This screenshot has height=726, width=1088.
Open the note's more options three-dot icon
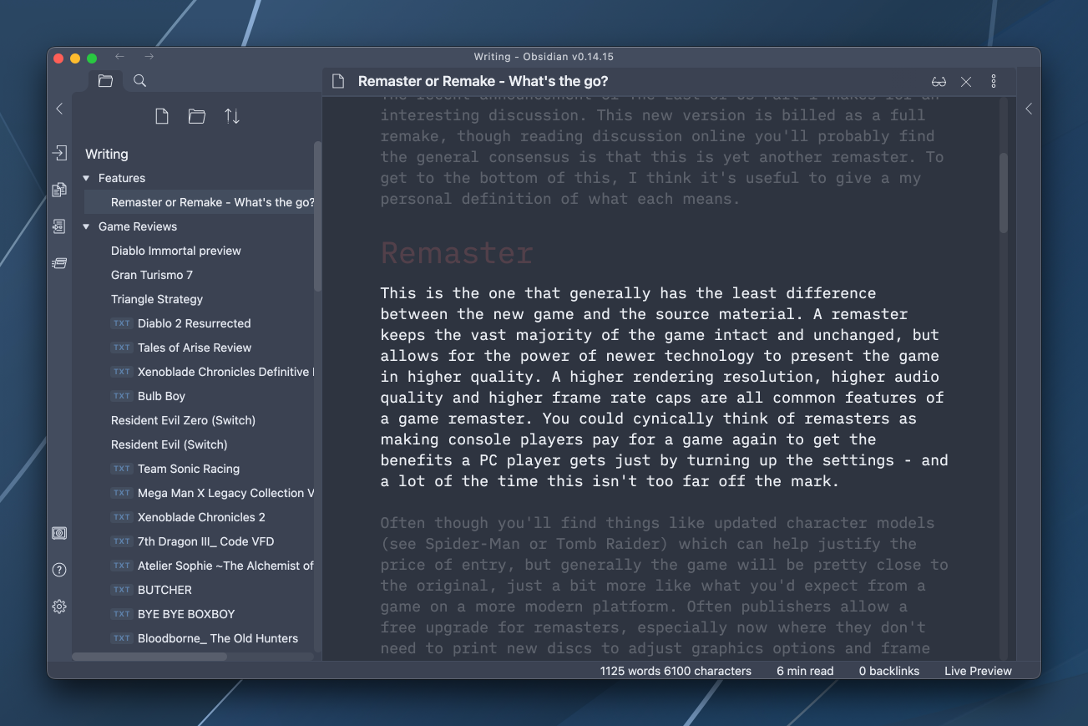point(993,81)
